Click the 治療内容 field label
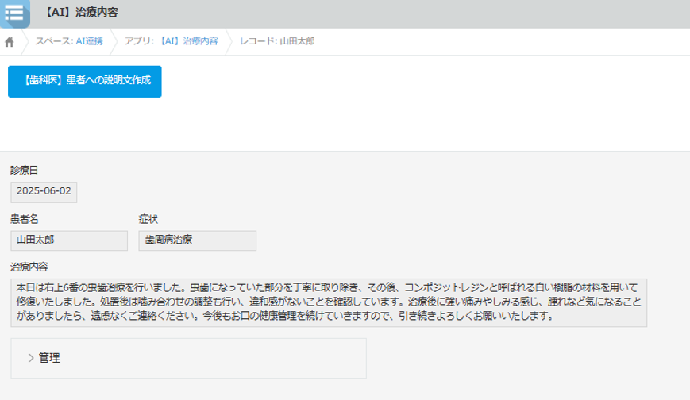The image size is (690, 400). coord(30,267)
